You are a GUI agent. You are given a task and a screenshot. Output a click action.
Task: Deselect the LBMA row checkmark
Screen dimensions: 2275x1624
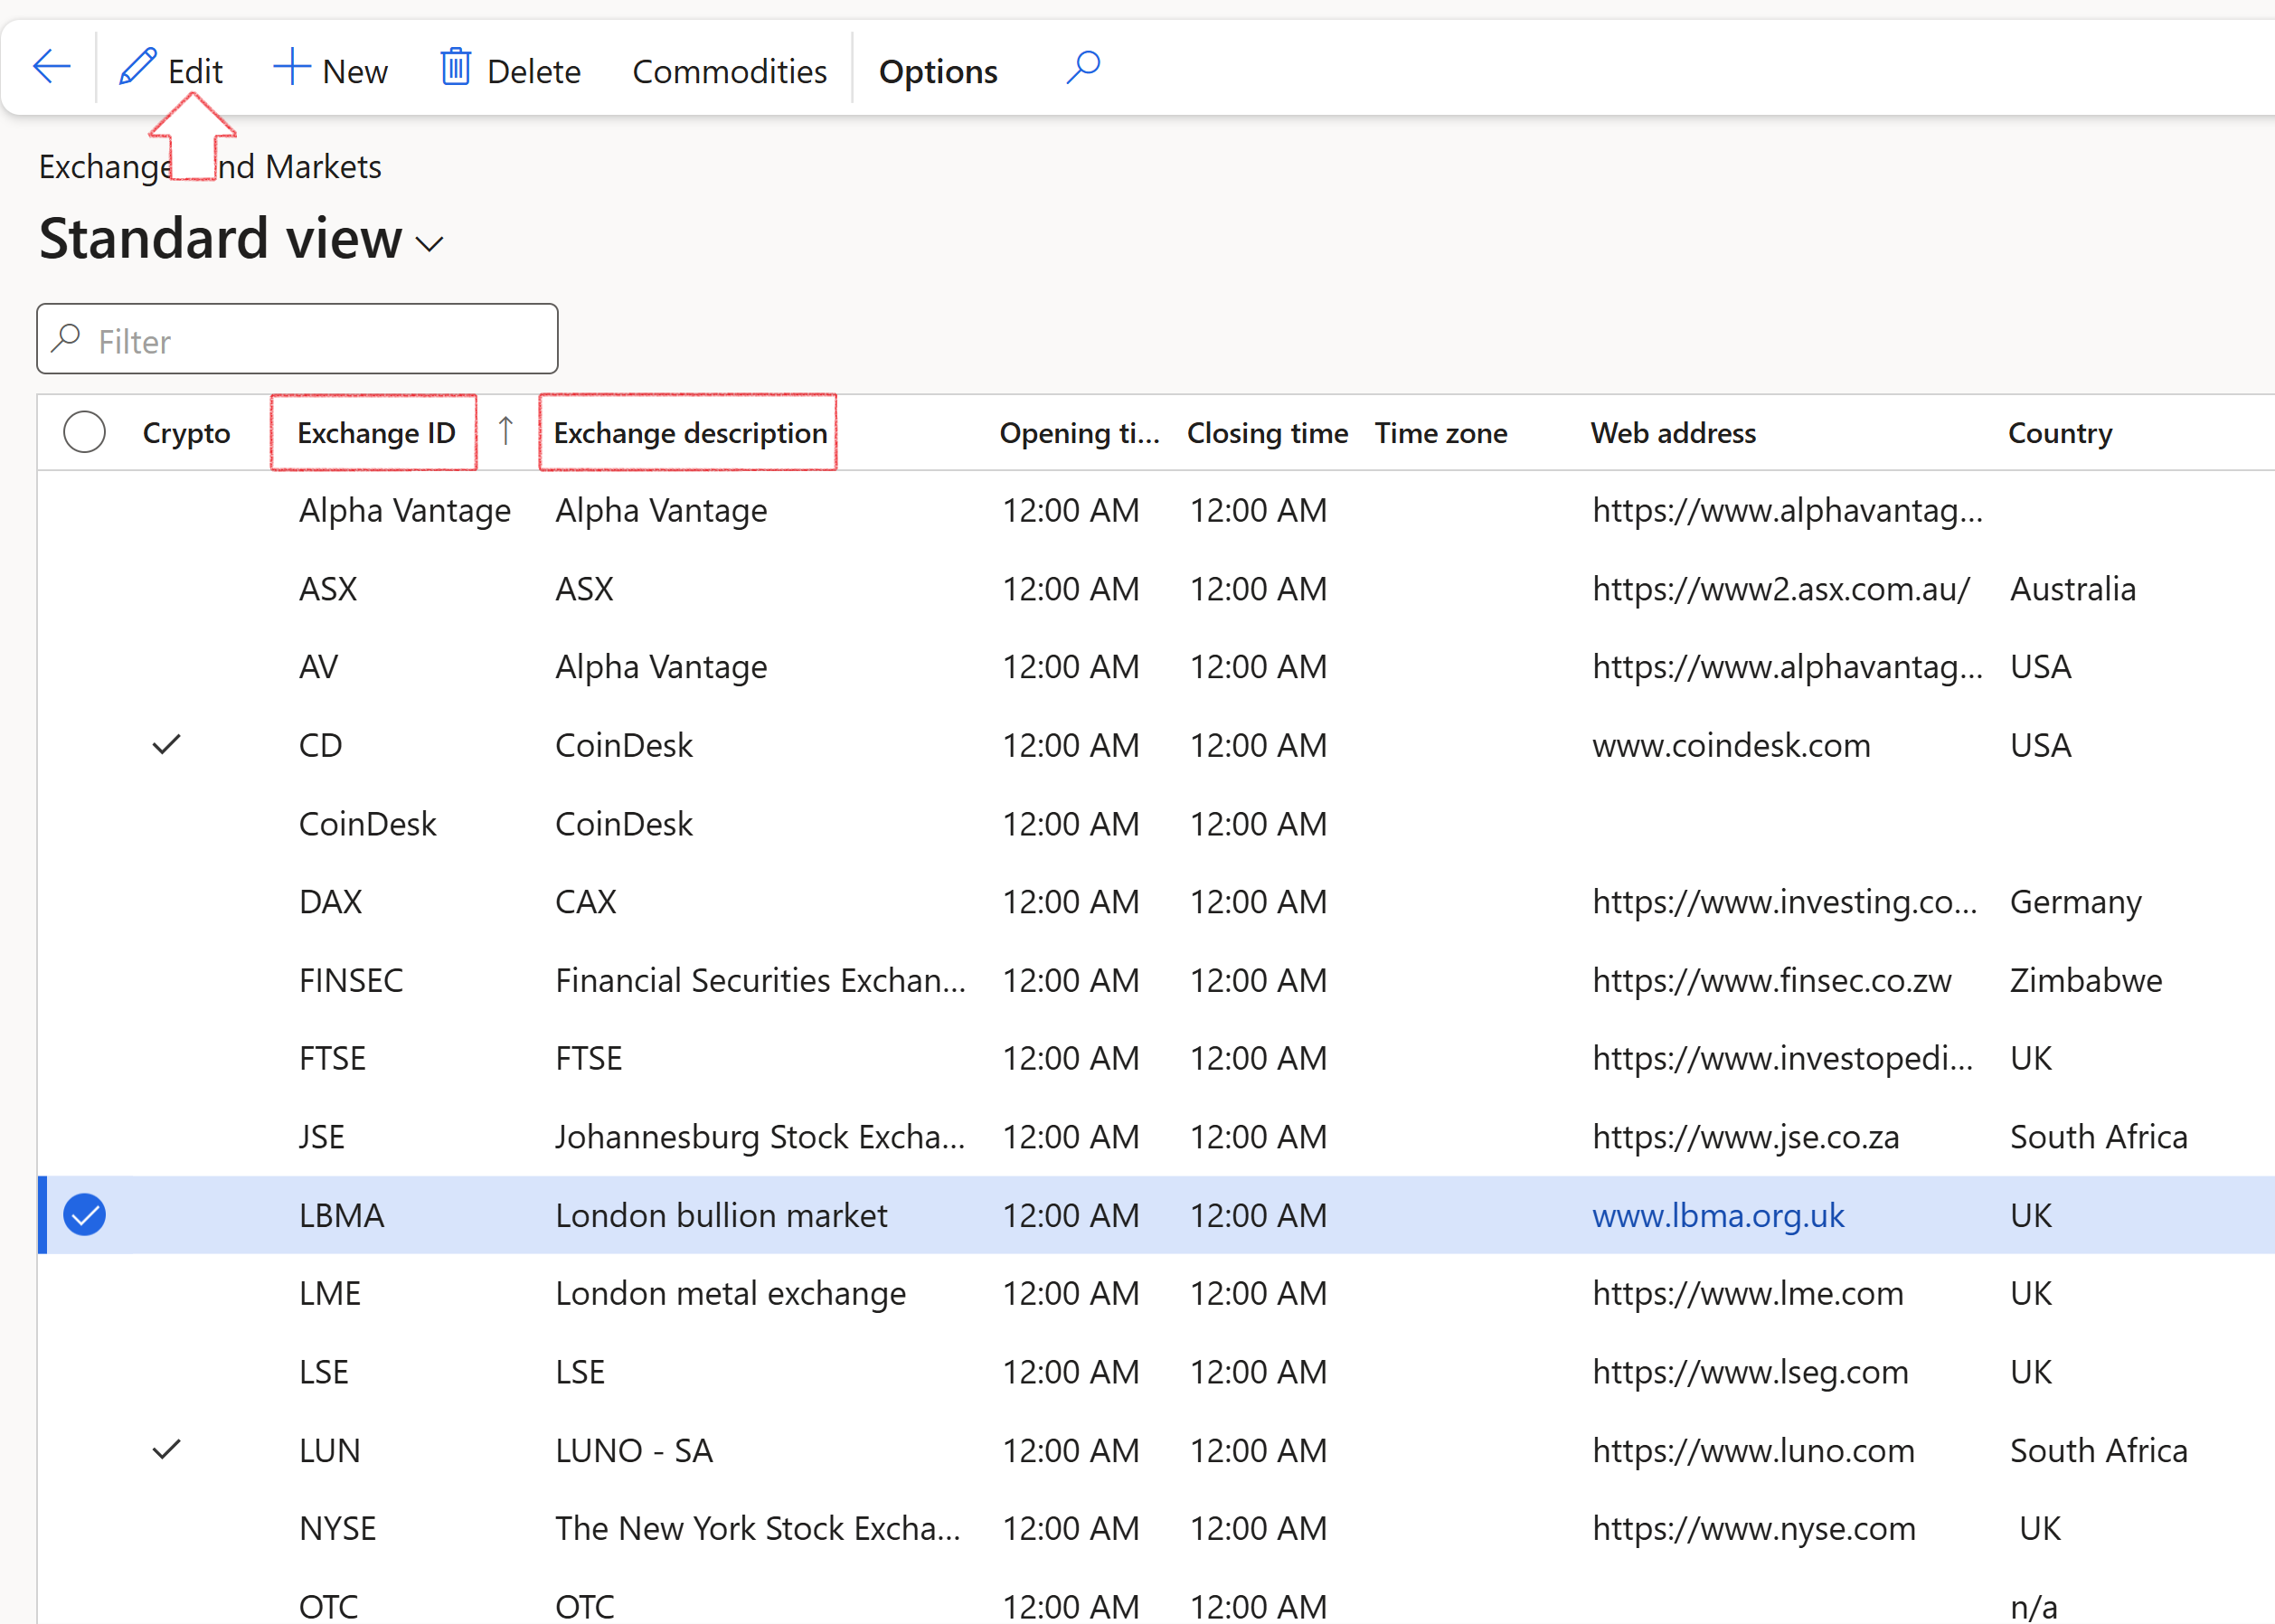85,1215
